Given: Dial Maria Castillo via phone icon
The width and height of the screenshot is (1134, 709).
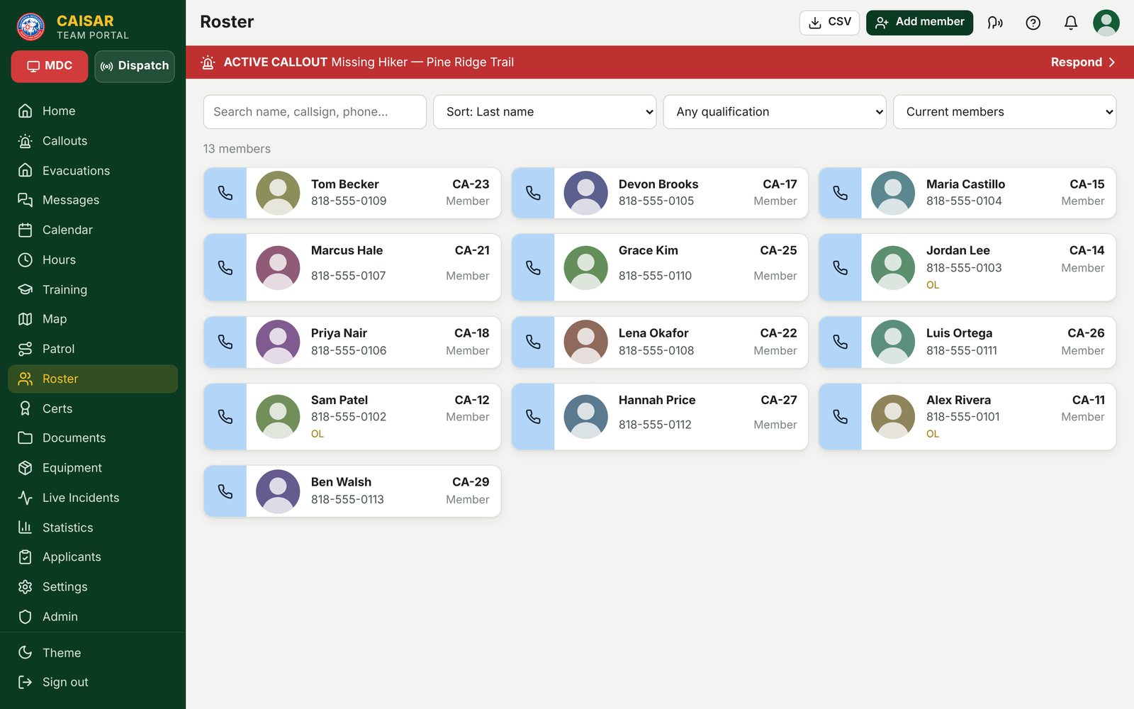Looking at the screenshot, I should click(841, 193).
